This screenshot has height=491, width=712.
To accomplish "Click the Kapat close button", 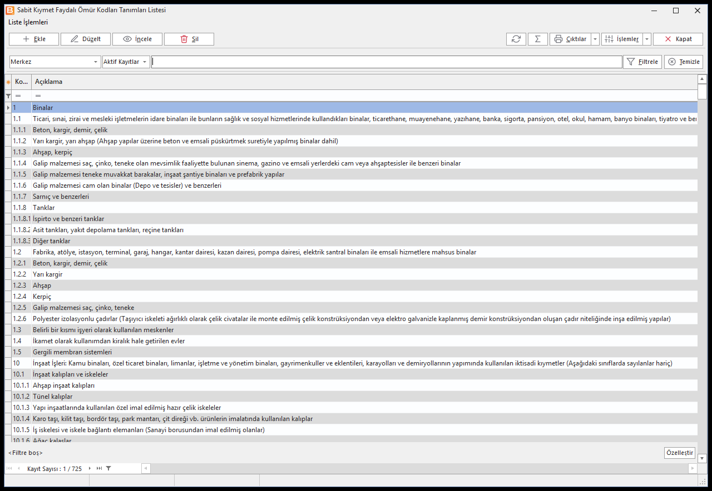I will pos(678,39).
